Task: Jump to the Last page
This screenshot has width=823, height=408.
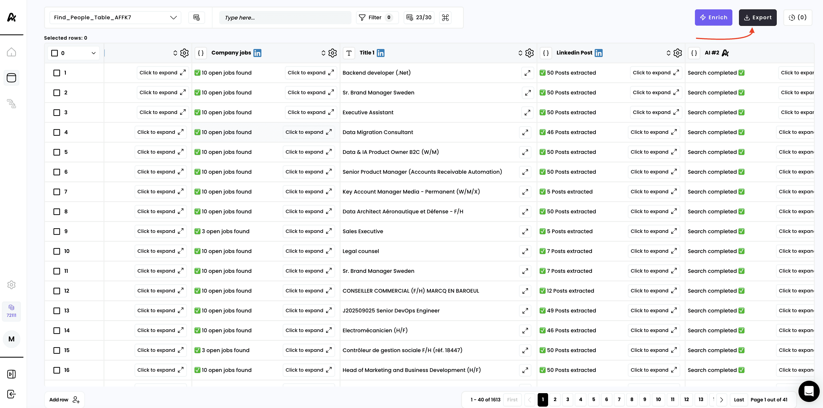Action: point(739,399)
